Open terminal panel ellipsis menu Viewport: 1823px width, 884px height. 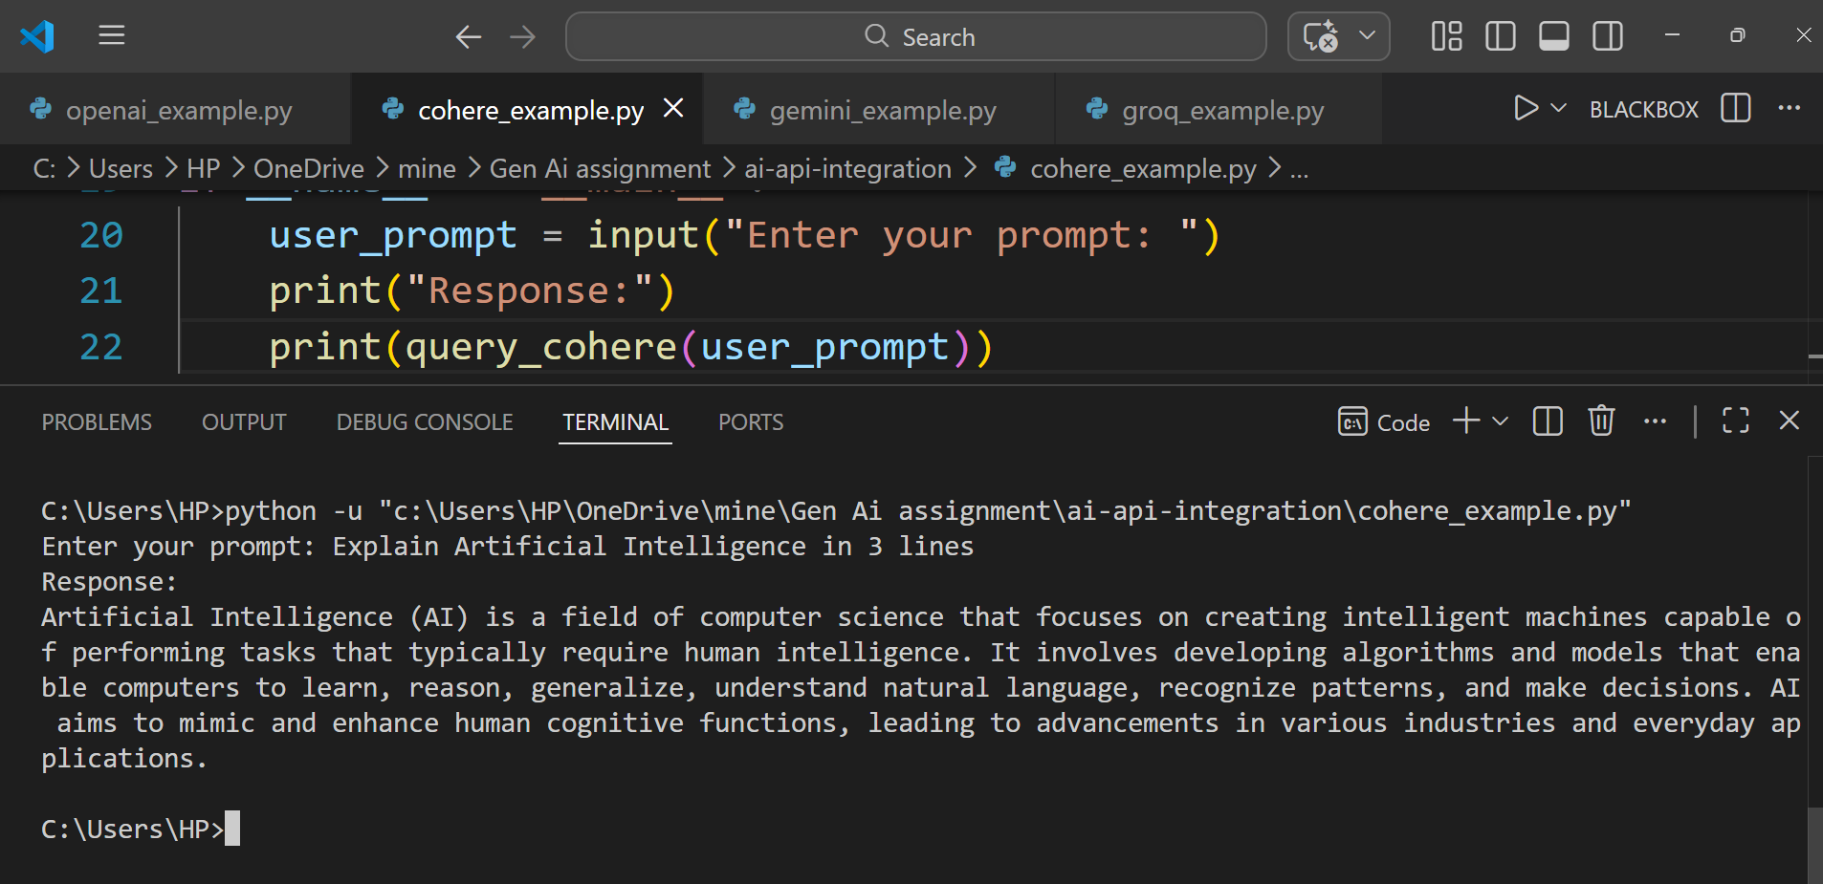[x=1655, y=421]
